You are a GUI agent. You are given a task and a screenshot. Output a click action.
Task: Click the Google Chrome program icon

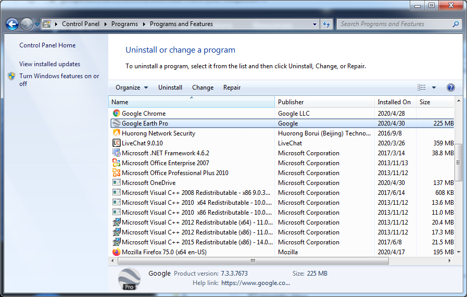(117, 113)
